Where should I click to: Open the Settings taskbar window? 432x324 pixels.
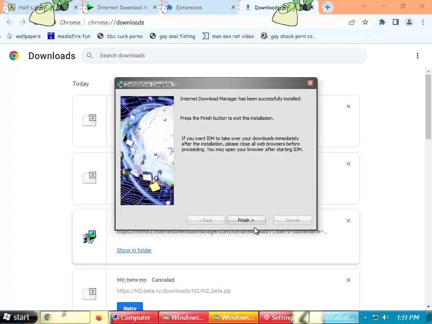(284, 317)
